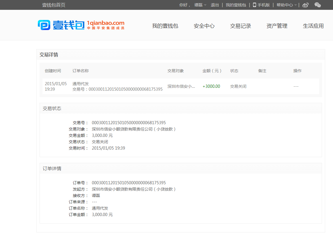Click the 交易状态 section heading
The width and height of the screenshot is (333, 240).
tap(52, 109)
